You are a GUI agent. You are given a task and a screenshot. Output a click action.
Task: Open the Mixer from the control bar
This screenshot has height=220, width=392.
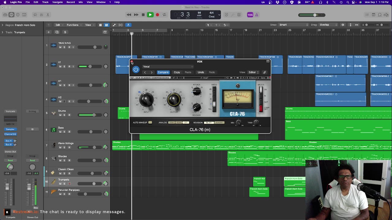[x=42, y=15]
